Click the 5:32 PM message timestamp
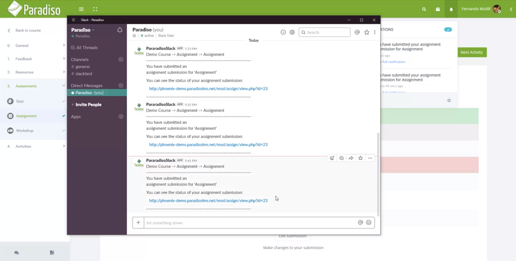The image size is (516, 261). 191,105
